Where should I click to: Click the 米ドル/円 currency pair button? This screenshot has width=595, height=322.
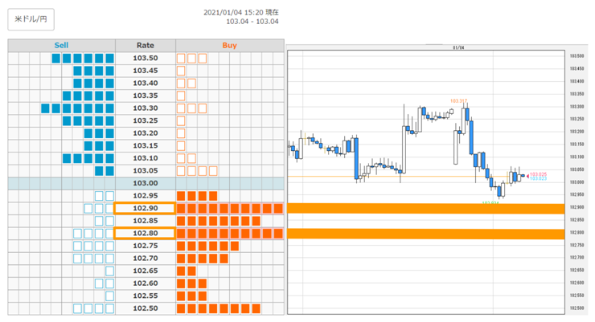tap(31, 19)
